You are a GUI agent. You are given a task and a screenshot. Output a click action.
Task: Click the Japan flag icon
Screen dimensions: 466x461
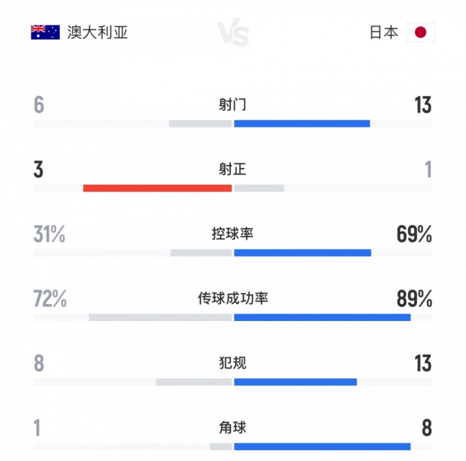(421, 32)
